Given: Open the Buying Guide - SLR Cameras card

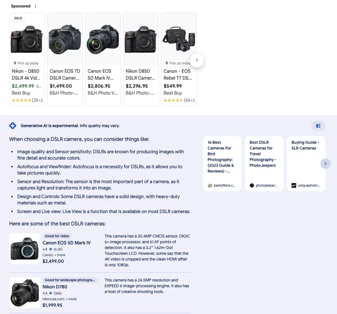Looking at the screenshot, I should point(306,164).
